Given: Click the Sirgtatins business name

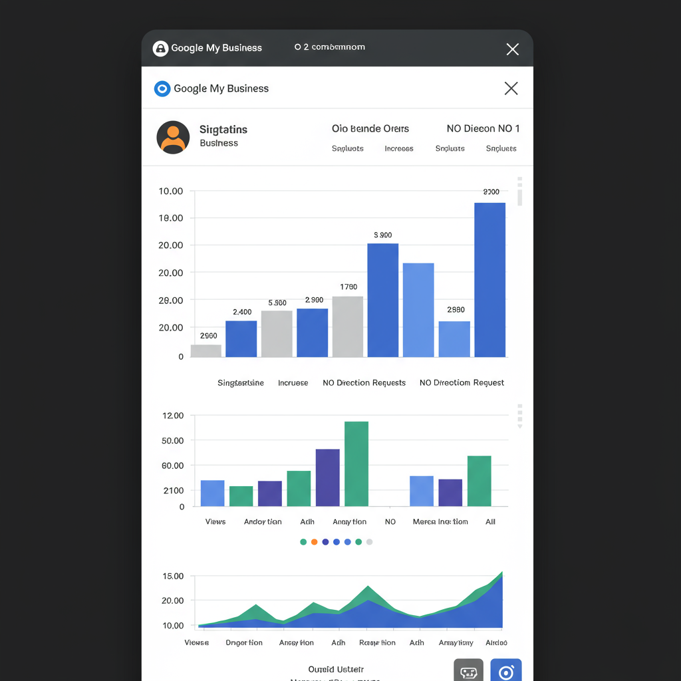Looking at the screenshot, I should [223, 130].
